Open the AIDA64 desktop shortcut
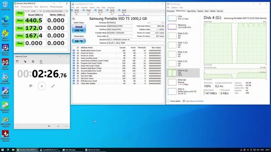The width and height of the screenshot is (271, 152). (5, 64)
